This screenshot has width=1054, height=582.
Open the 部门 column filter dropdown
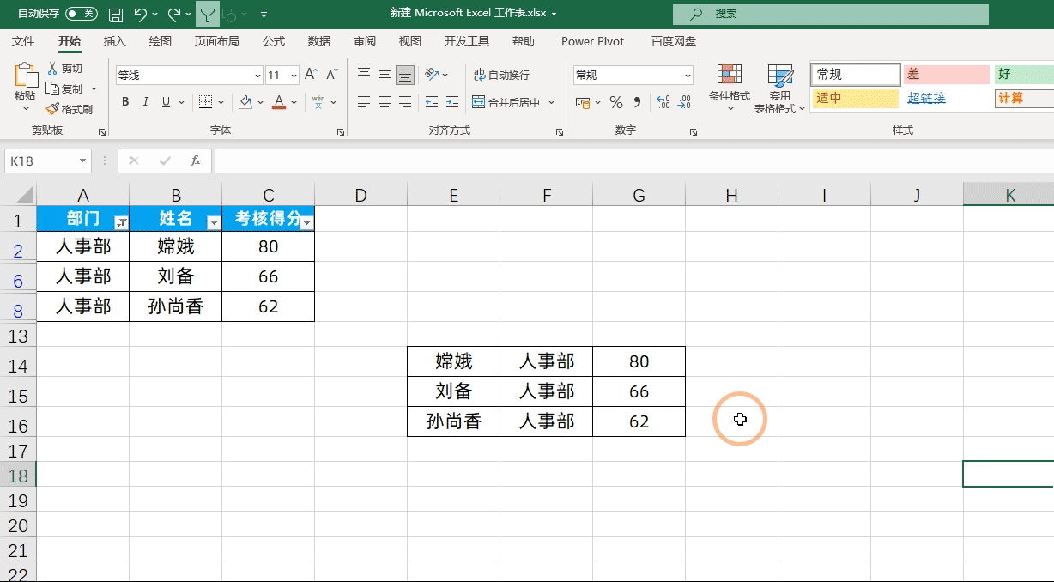(x=122, y=222)
